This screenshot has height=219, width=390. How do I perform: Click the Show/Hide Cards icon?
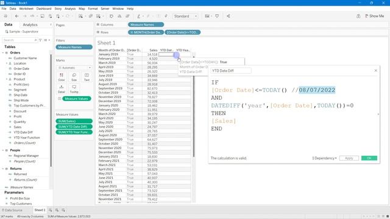pyautogui.click(x=207, y=16)
